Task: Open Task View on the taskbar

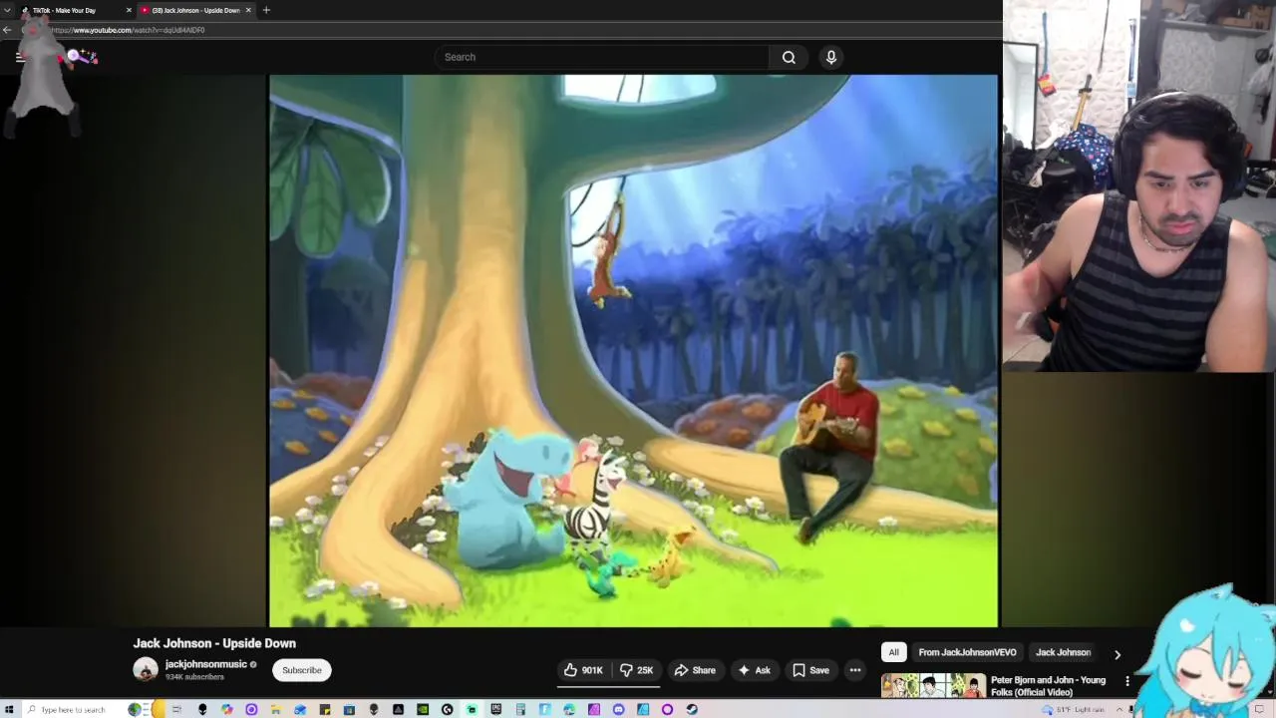Action: point(177,709)
